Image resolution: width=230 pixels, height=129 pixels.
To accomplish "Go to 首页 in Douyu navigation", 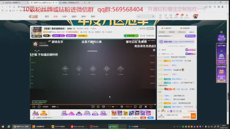I will (x=47, y=17).
